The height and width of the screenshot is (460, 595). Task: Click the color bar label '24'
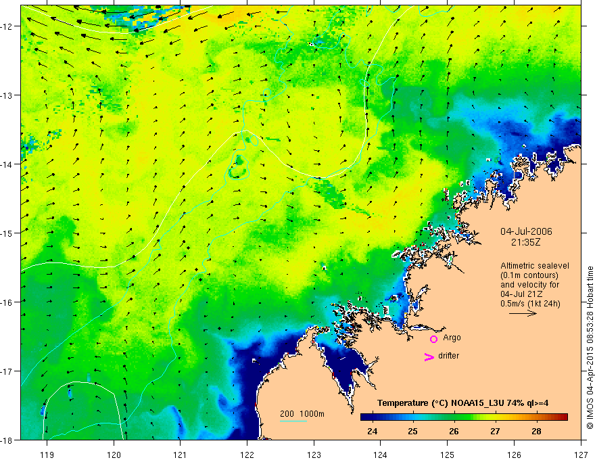point(373,431)
